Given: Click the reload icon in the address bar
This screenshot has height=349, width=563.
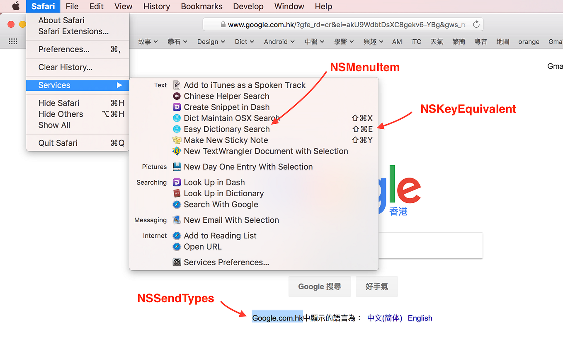Looking at the screenshot, I should coord(476,24).
